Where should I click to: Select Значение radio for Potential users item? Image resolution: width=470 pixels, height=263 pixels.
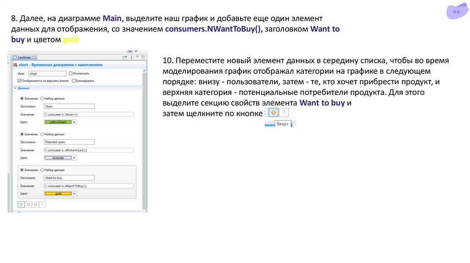[x=22, y=134]
